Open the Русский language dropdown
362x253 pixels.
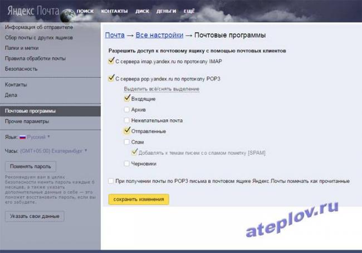[x=38, y=137]
